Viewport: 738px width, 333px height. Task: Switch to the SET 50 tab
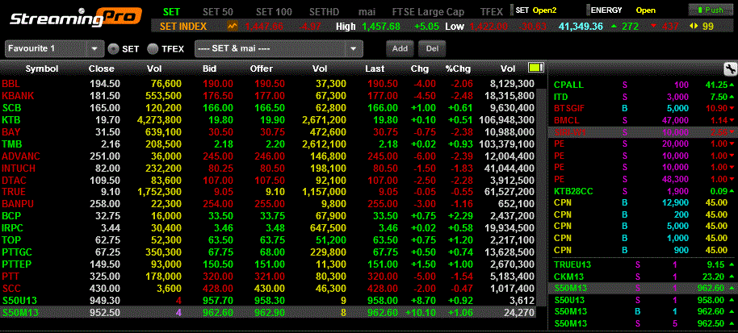[x=218, y=11]
